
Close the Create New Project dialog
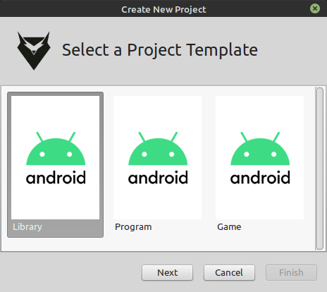(x=315, y=8)
